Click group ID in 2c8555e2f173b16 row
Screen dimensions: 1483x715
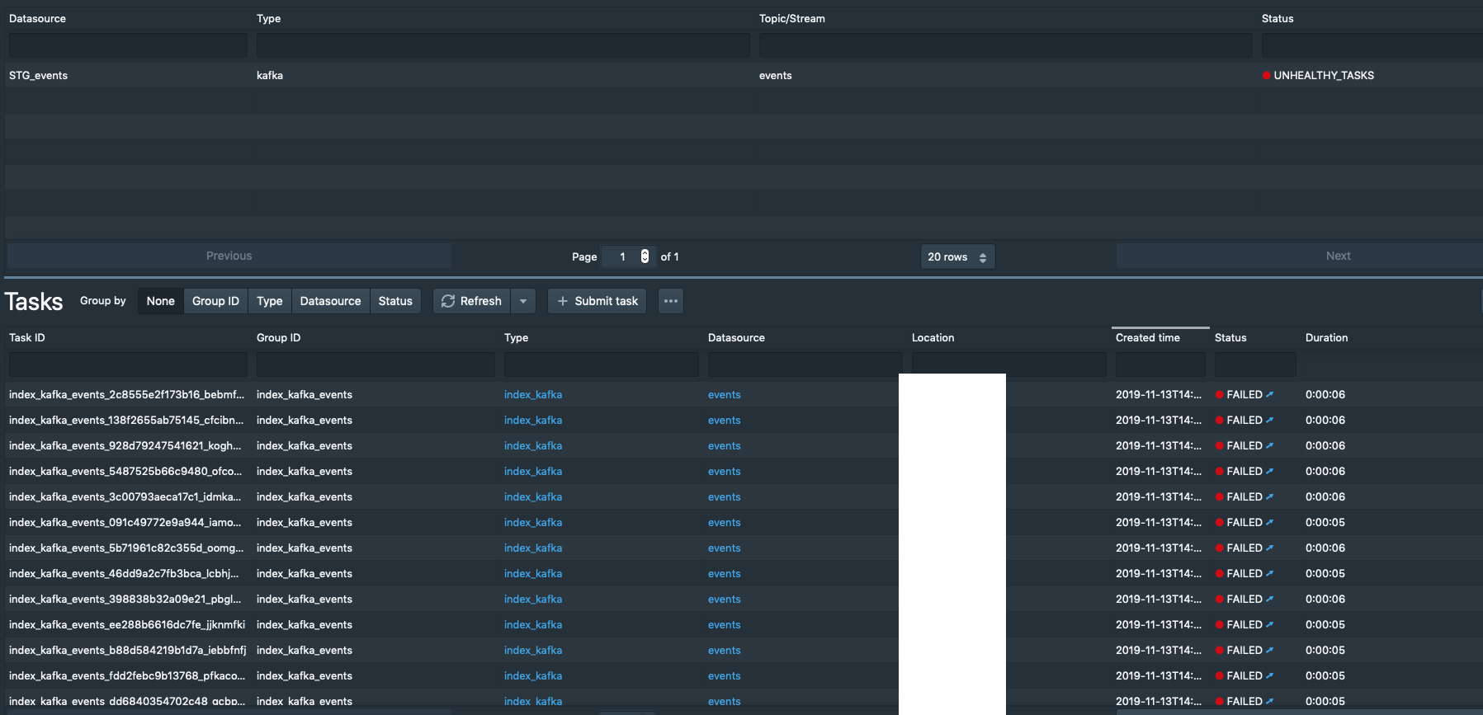click(x=305, y=394)
